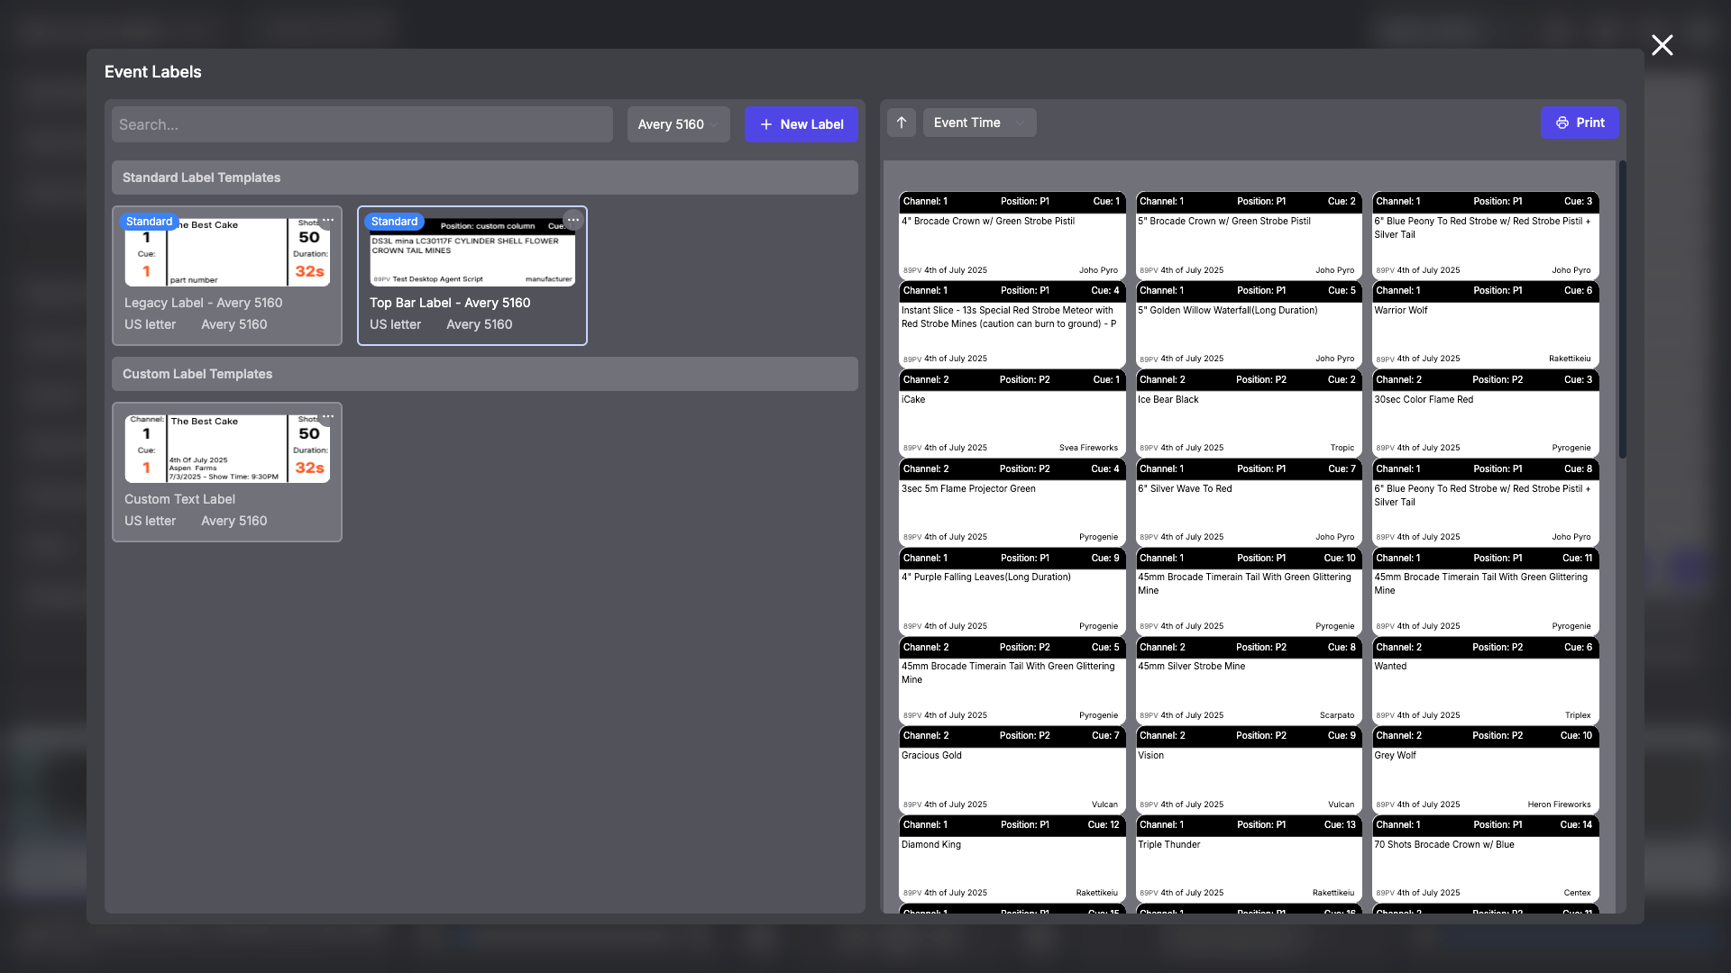Click the label preview scrollbar
Screen dimensions: 1731x973
tap(1622, 309)
